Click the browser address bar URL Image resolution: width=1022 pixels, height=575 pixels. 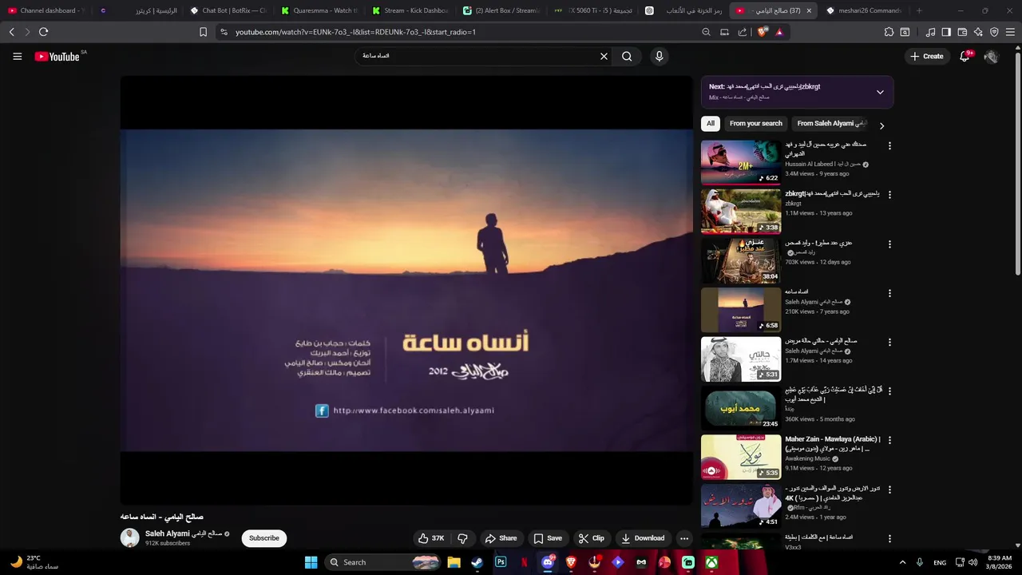coord(355,32)
